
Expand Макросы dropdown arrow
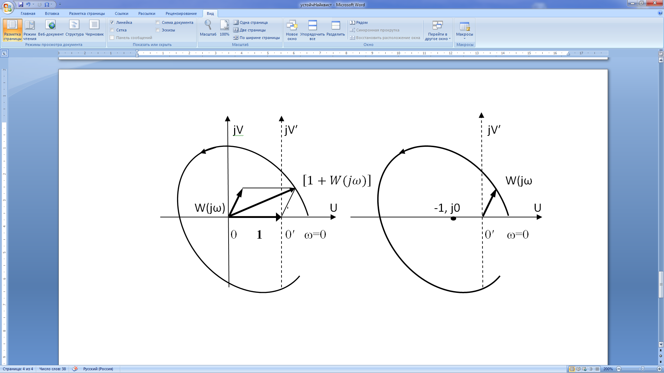point(464,39)
